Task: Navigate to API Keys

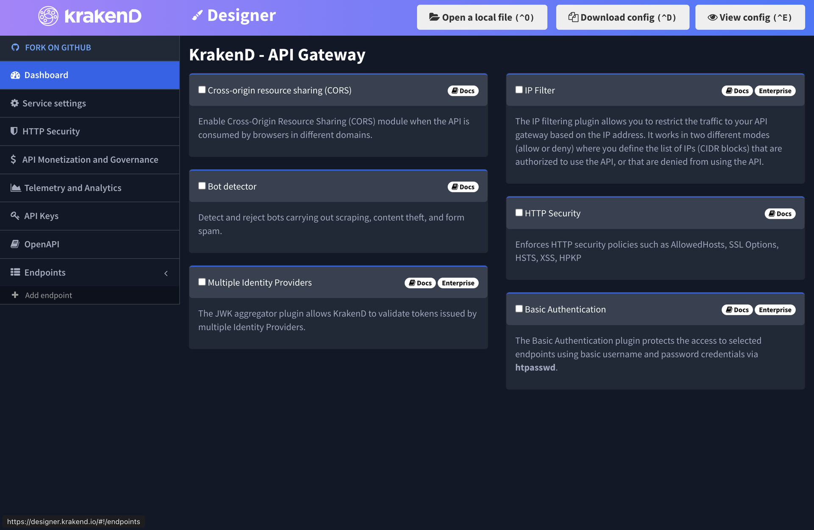Action: coord(90,216)
